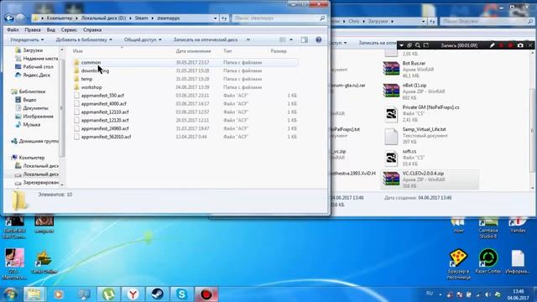Open Skype from the taskbar
The width and height of the screenshot is (537, 302).
(181, 294)
